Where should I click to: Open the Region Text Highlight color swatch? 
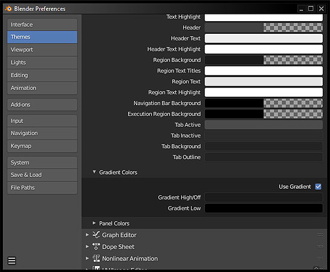pos(264,92)
